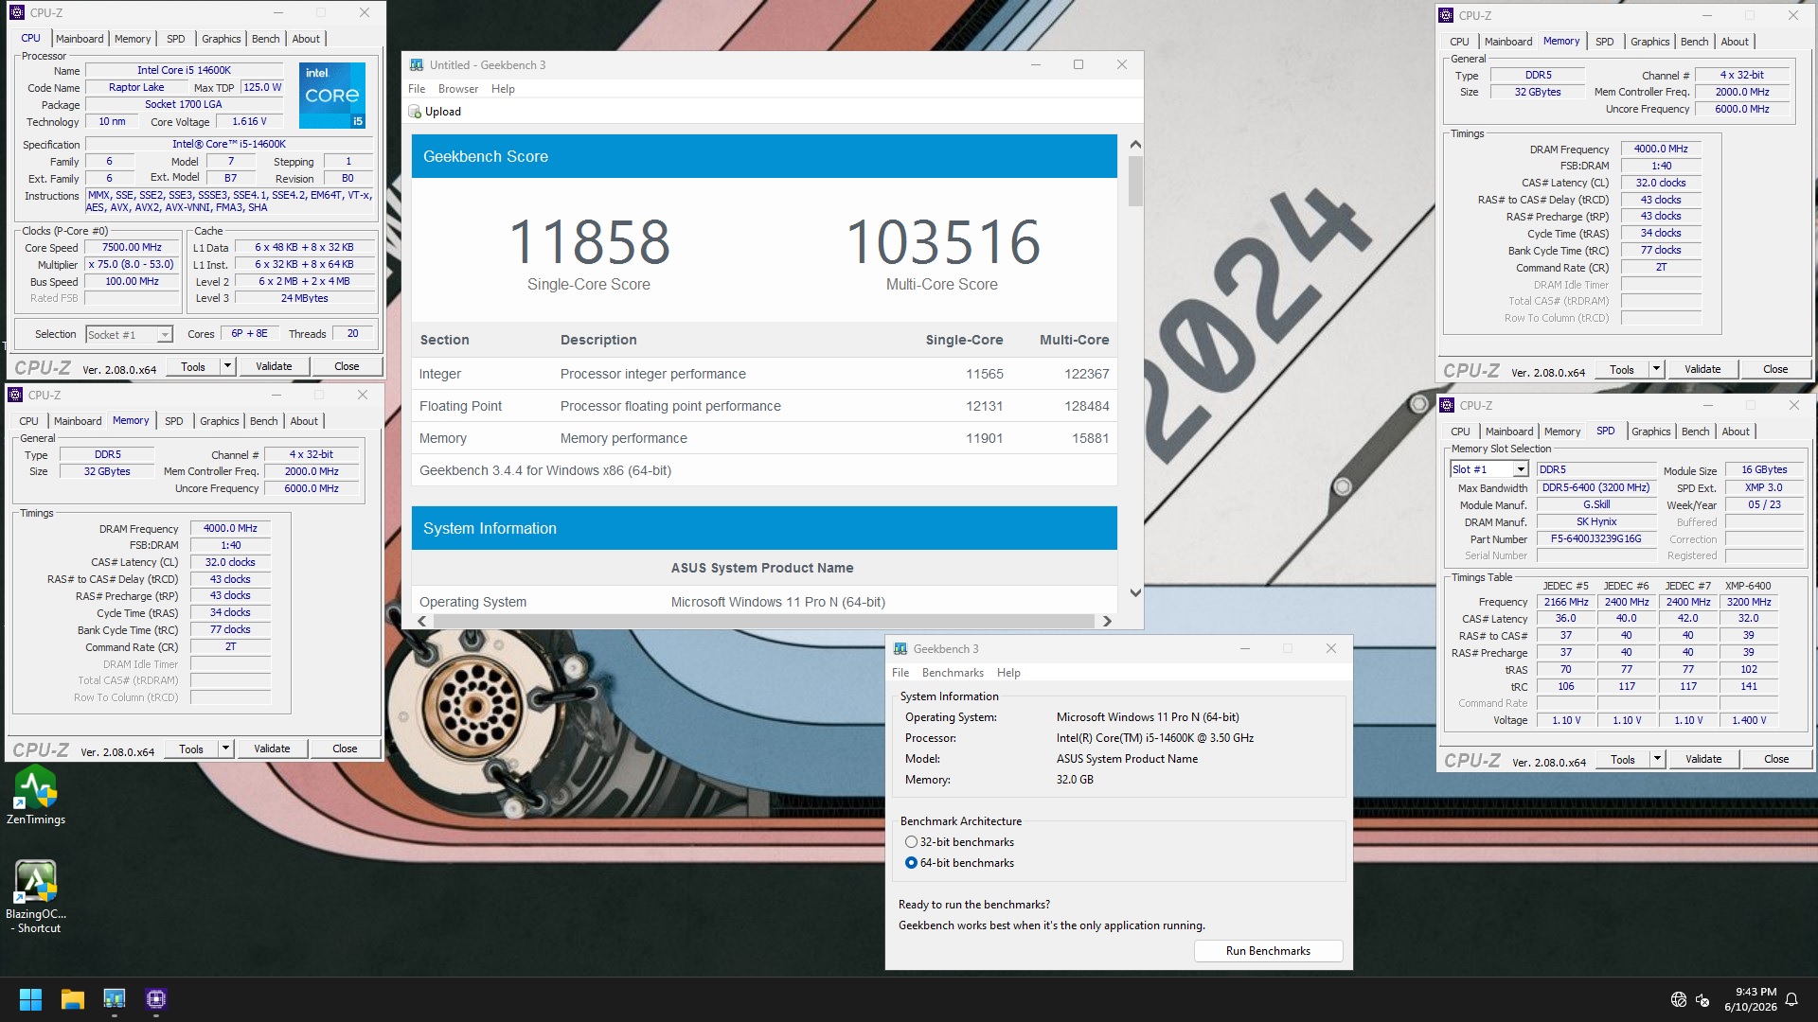Open Help menu in Geekbench 3 launcher

click(x=1008, y=673)
